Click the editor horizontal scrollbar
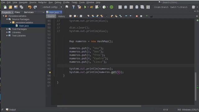 pyautogui.click(x=99, y=106)
